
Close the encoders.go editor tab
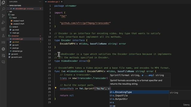coord(62,2)
